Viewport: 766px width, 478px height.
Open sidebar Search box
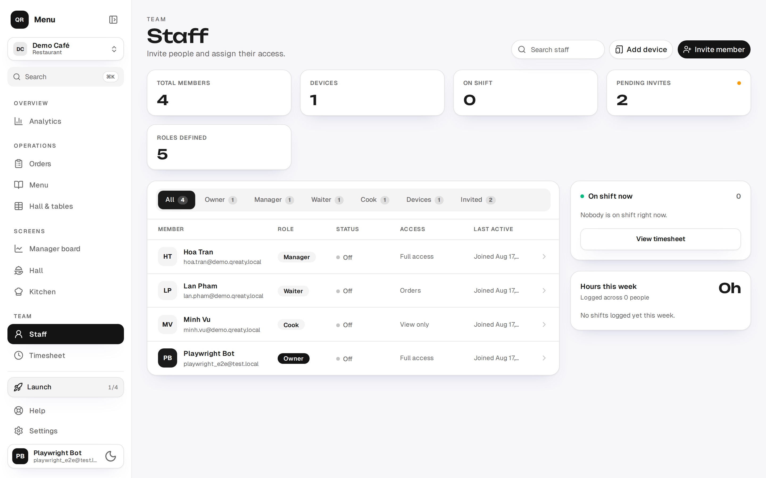(65, 77)
